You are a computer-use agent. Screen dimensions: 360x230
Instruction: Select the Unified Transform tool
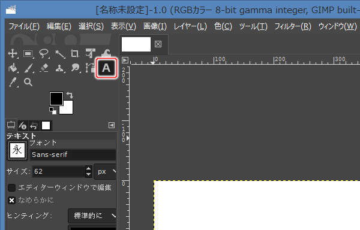click(90, 53)
